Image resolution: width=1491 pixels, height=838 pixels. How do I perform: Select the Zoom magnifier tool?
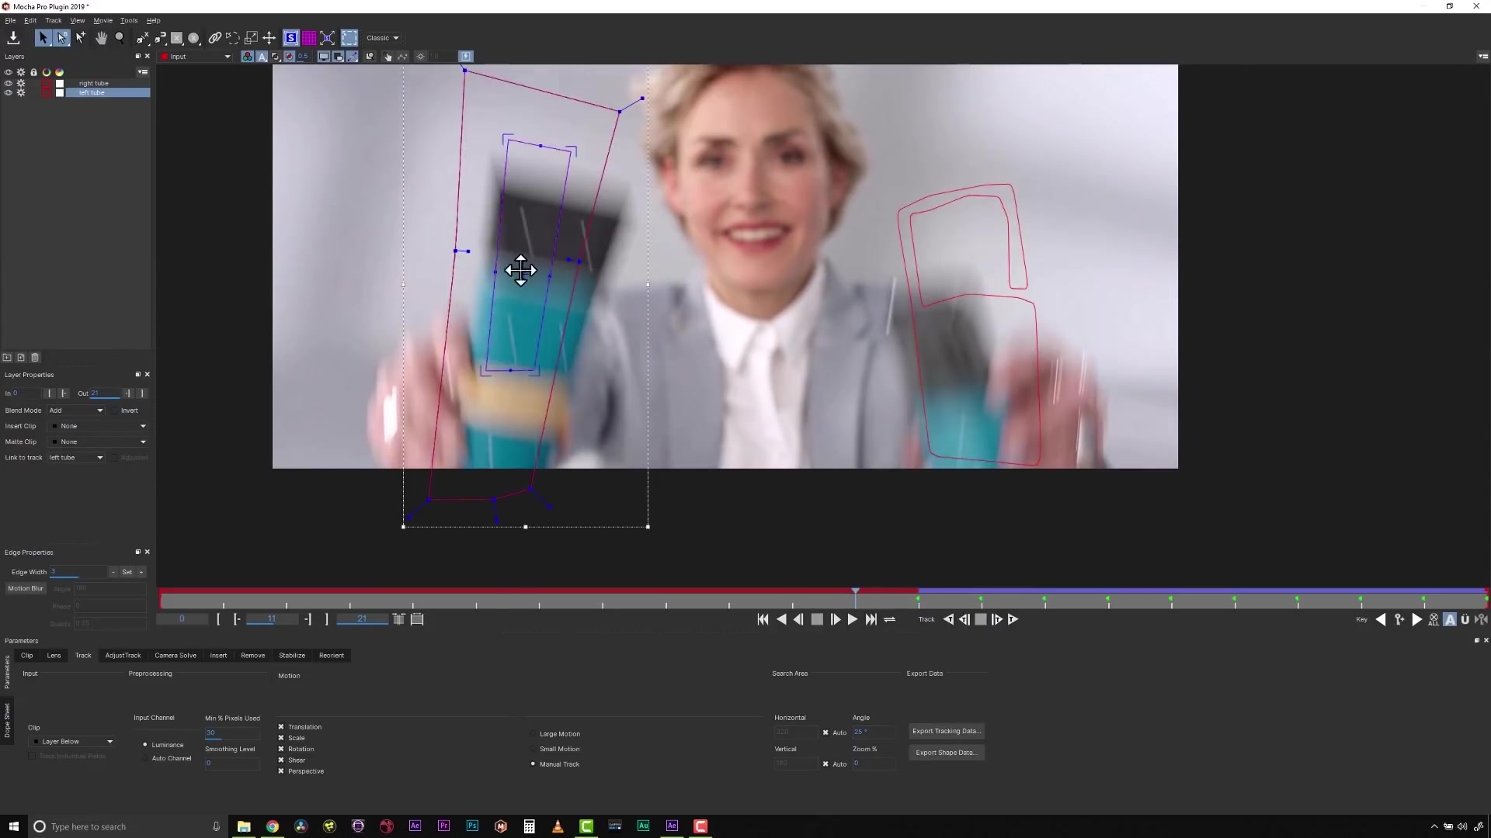click(x=119, y=37)
